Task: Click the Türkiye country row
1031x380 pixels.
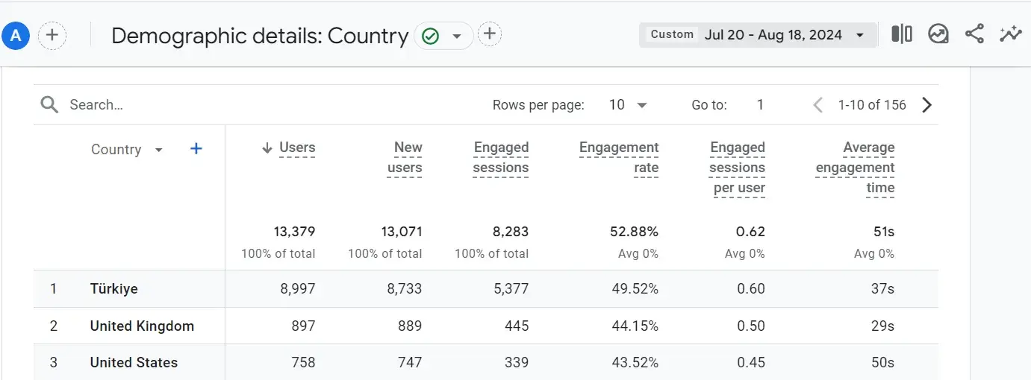Action: pos(486,289)
